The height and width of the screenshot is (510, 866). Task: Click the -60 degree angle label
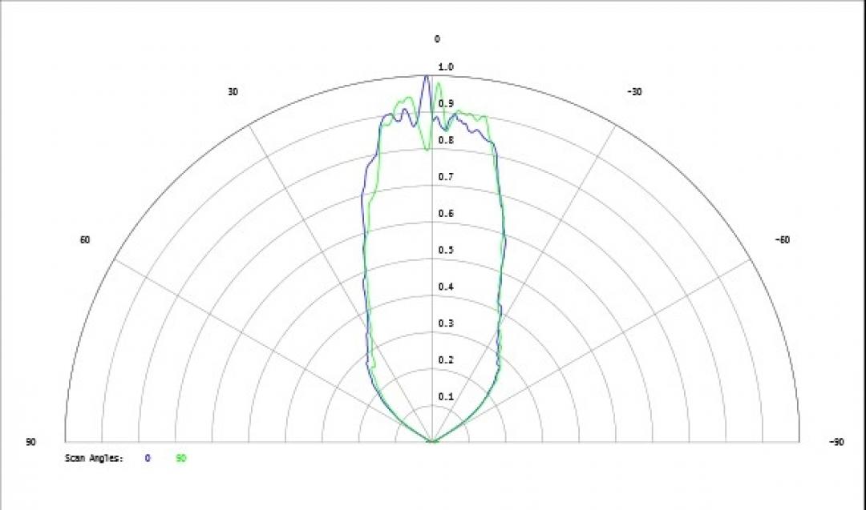click(x=782, y=240)
